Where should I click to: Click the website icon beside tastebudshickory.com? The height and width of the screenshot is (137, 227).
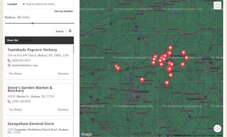(x=9, y=65)
